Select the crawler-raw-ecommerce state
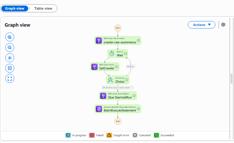The height and width of the screenshot is (143, 234). (118, 41)
